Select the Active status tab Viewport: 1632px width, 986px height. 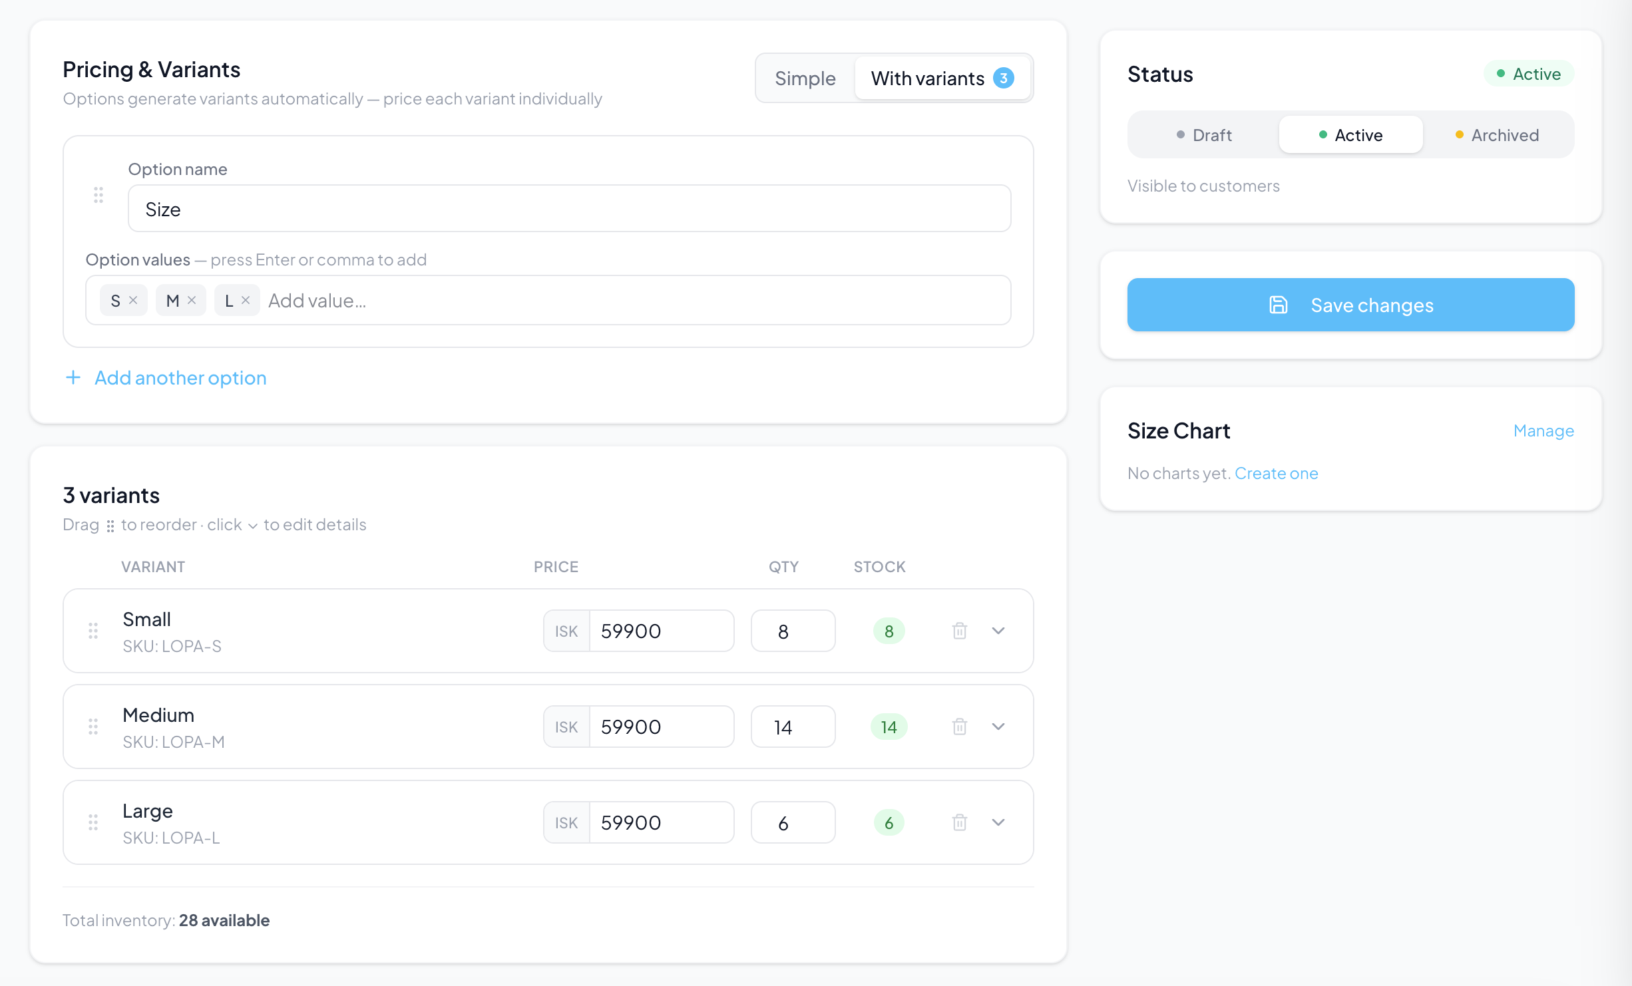click(1350, 134)
